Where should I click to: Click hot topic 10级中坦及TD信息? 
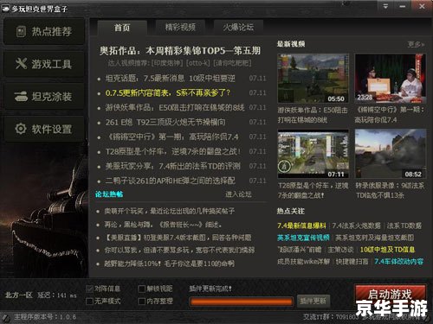387,250
